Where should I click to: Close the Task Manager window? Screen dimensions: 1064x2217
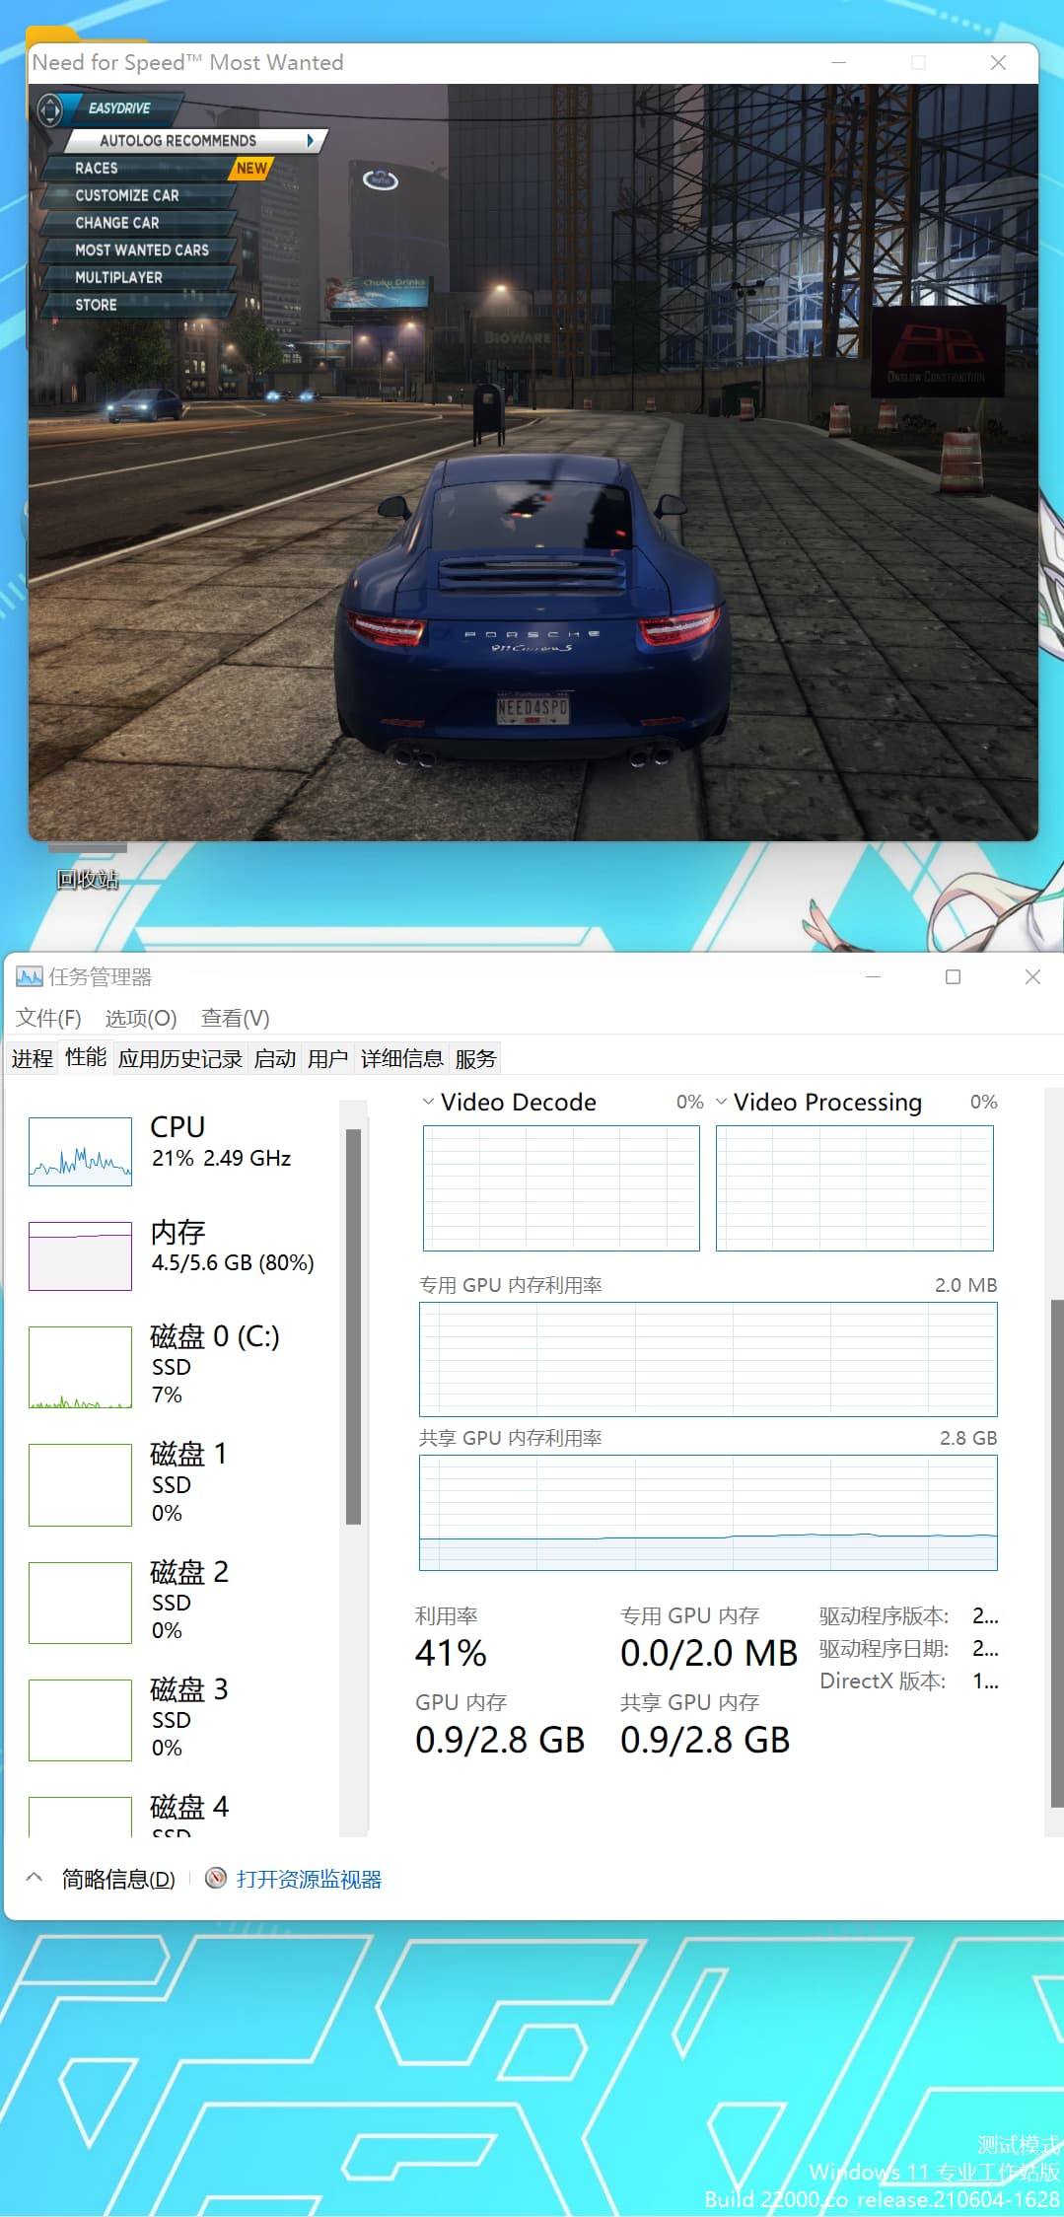tap(1032, 976)
